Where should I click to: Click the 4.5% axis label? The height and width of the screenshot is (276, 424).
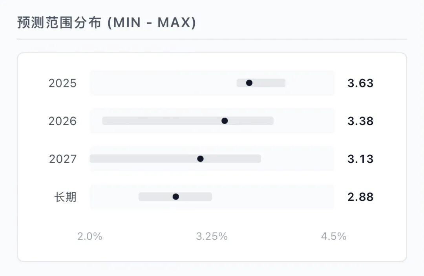point(334,236)
